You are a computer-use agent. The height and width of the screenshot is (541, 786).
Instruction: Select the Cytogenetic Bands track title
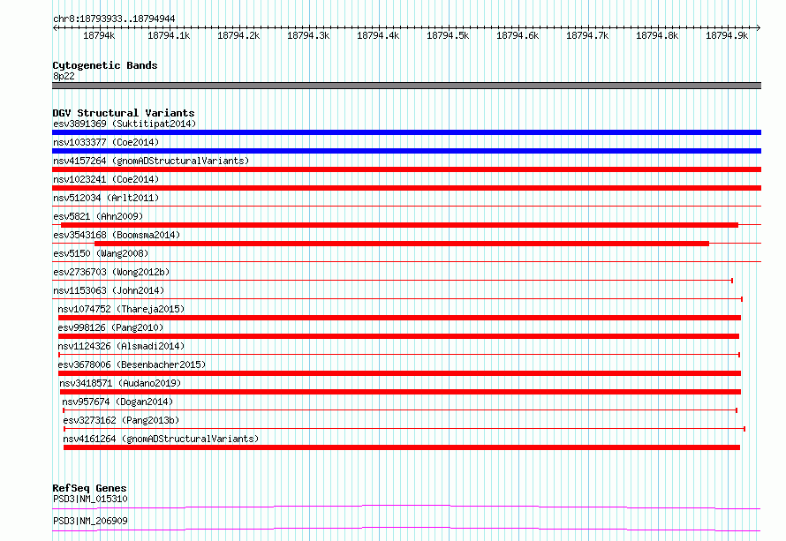pos(105,65)
